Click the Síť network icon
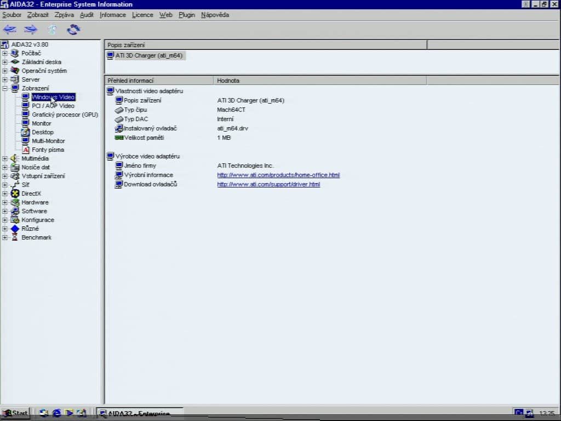The width and height of the screenshot is (561, 421). click(x=15, y=185)
